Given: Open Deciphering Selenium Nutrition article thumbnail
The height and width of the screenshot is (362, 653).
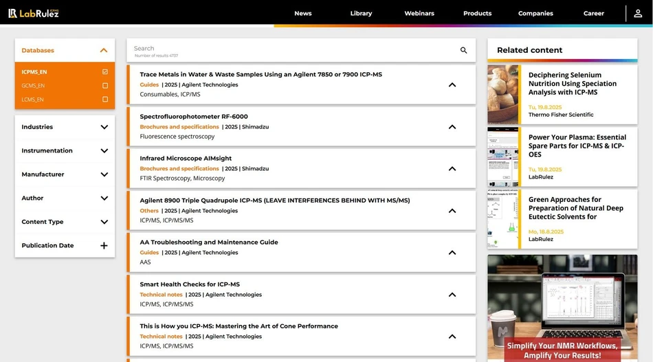Looking at the screenshot, I should click(503, 95).
